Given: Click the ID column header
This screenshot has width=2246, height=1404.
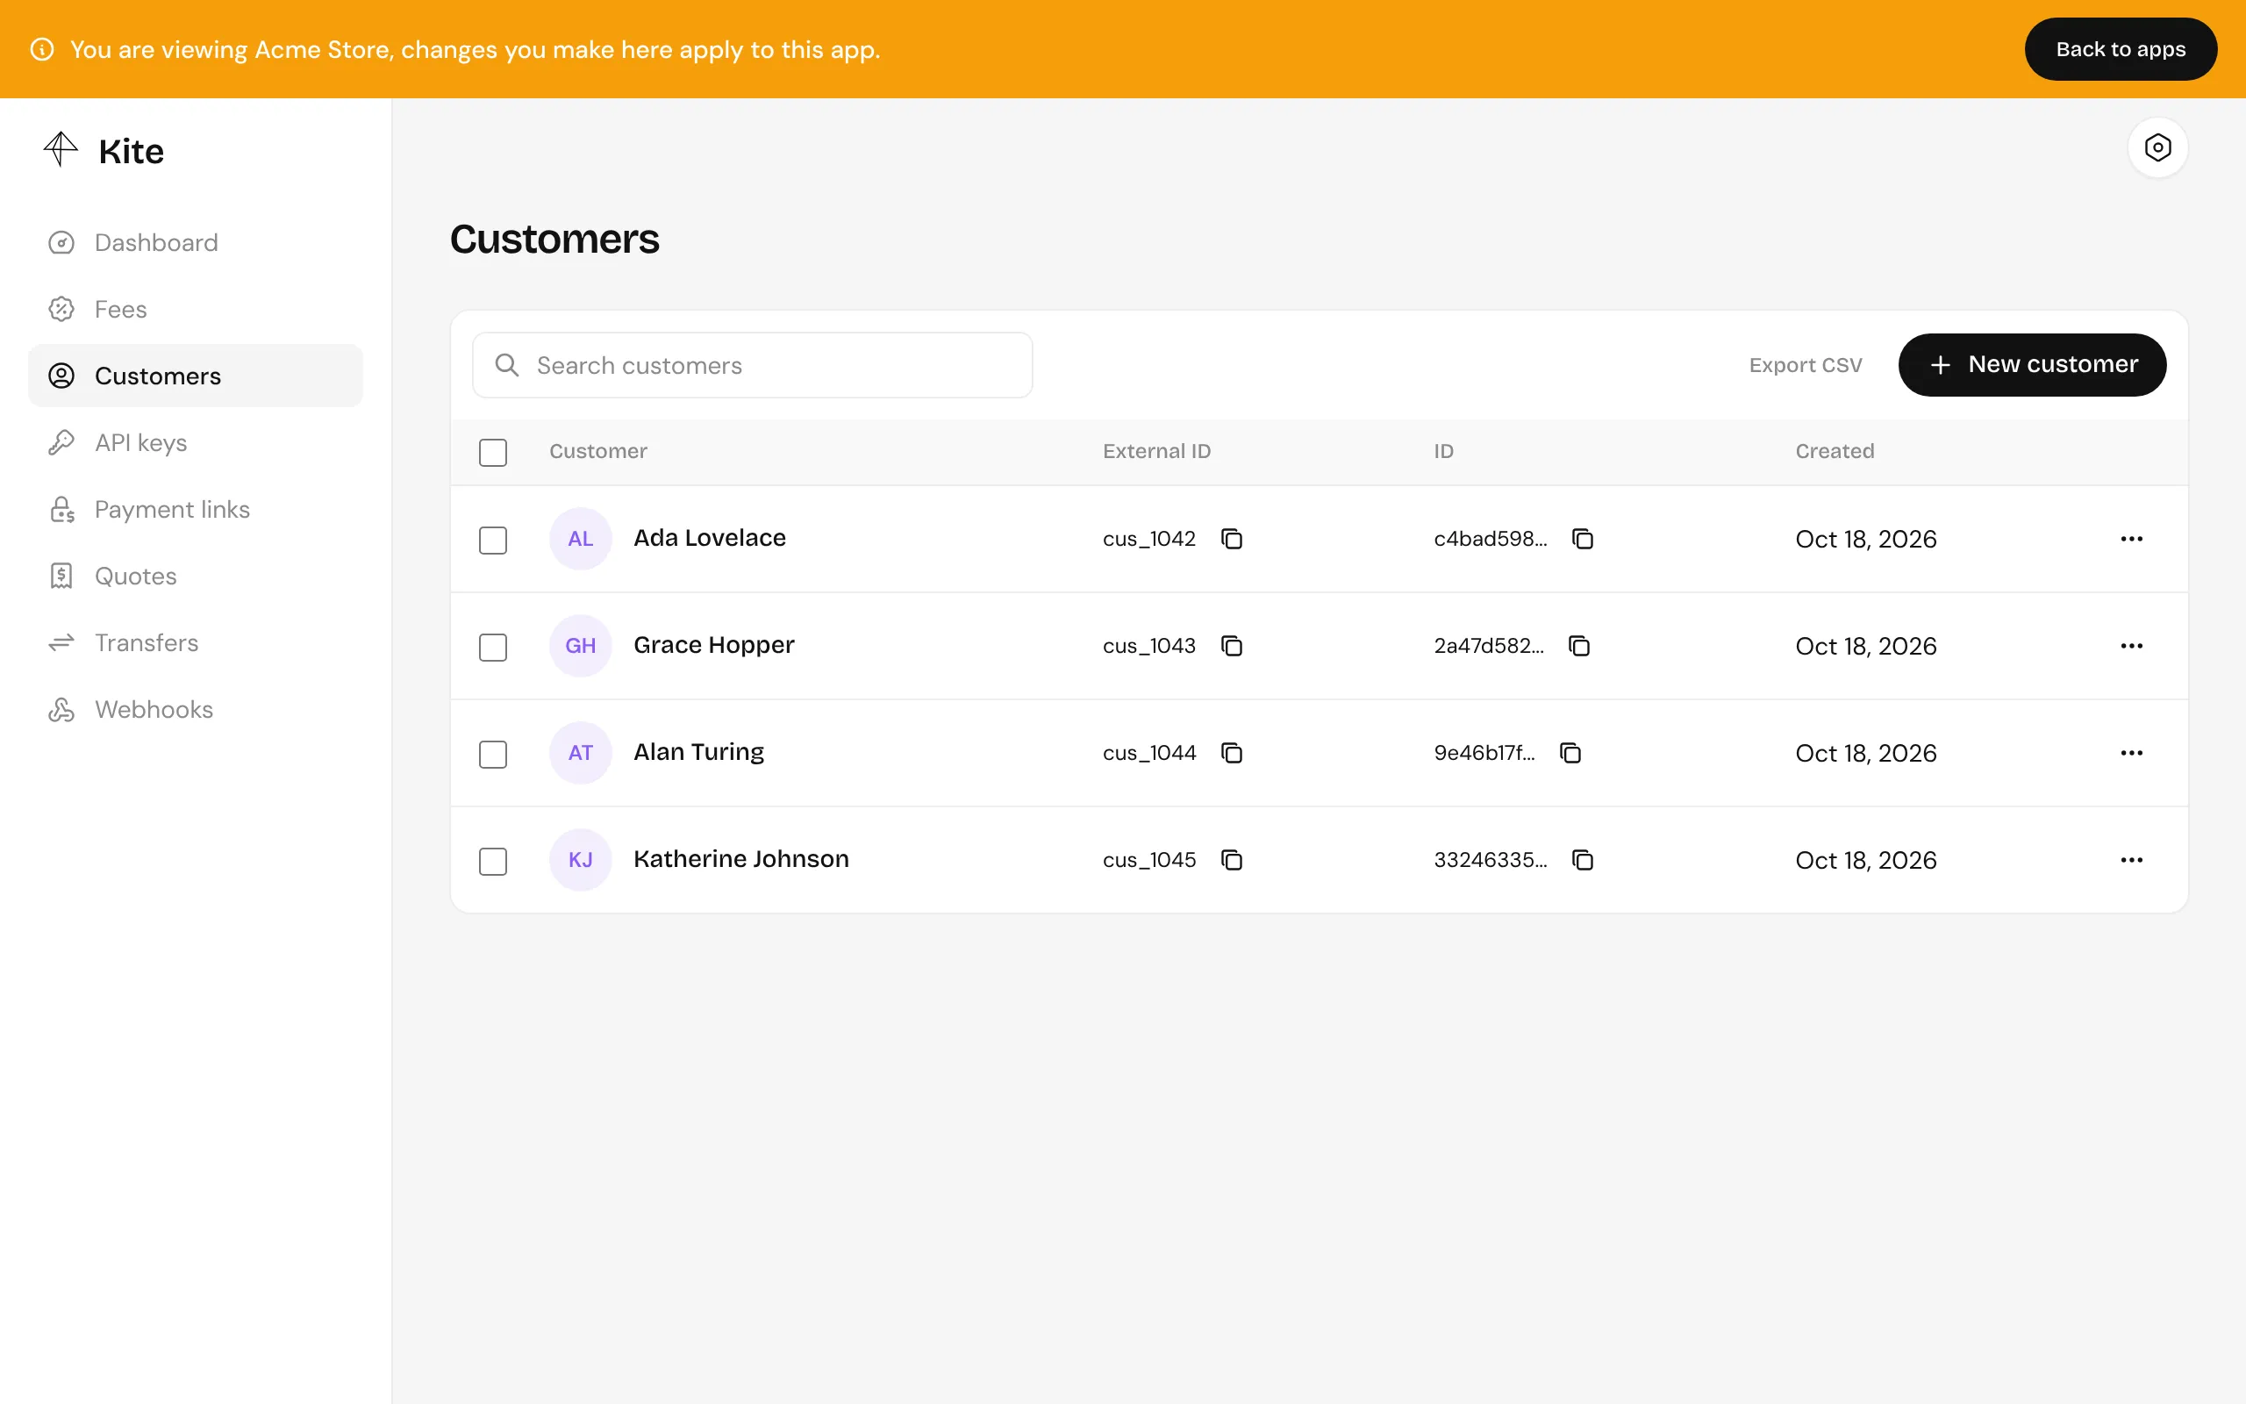Looking at the screenshot, I should [1443, 451].
